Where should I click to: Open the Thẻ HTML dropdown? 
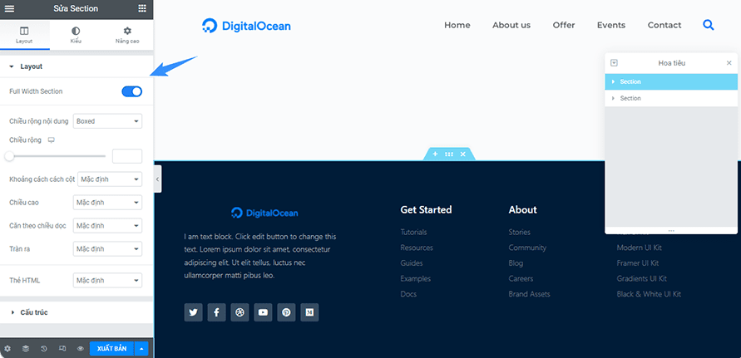[108, 281]
